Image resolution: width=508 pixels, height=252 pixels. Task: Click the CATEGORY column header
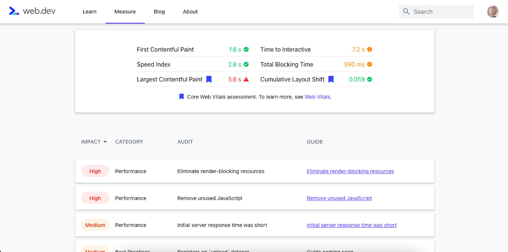click(129, 142)
